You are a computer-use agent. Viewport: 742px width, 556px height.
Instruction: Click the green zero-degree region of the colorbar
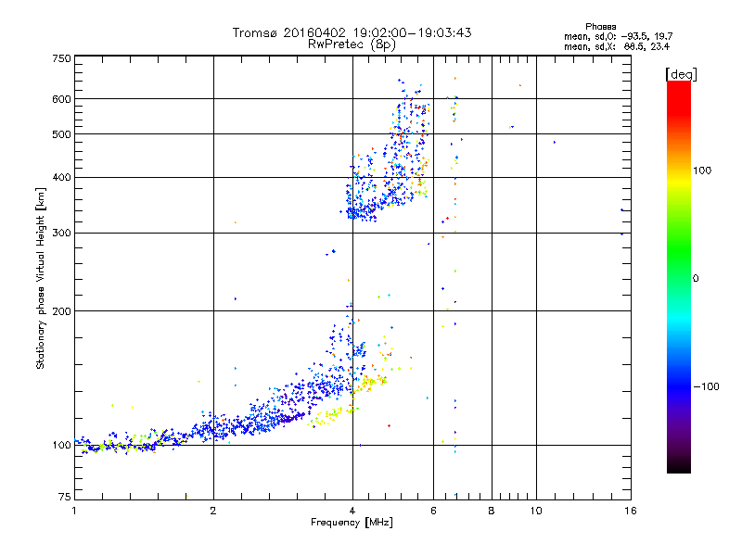679,278
